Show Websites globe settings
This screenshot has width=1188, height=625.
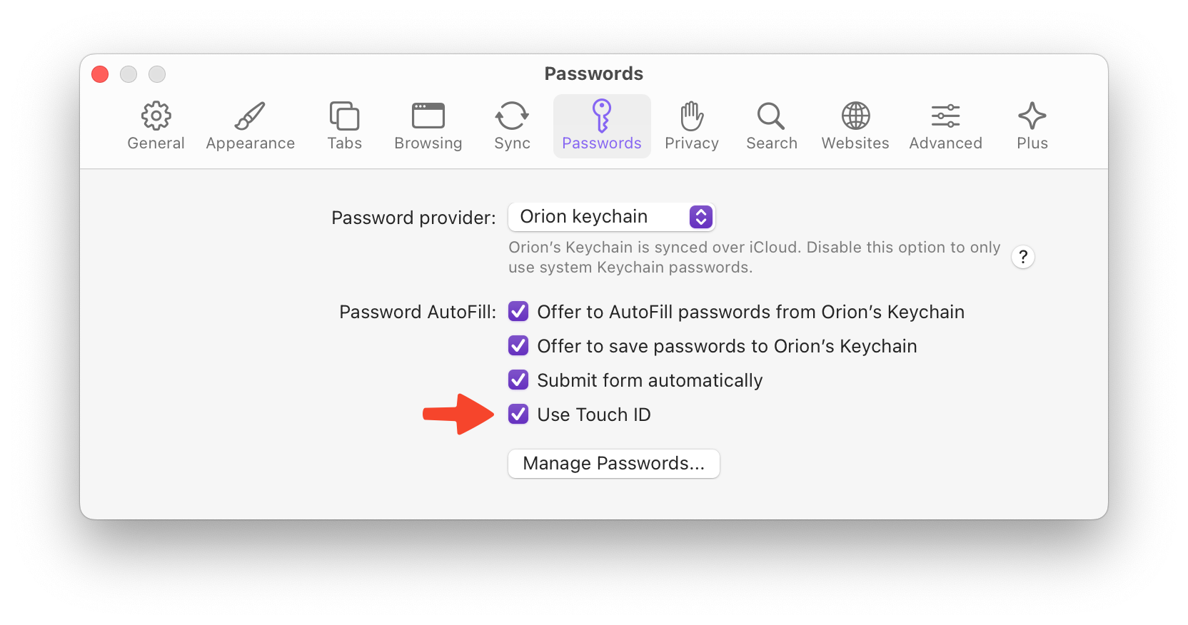855,126
